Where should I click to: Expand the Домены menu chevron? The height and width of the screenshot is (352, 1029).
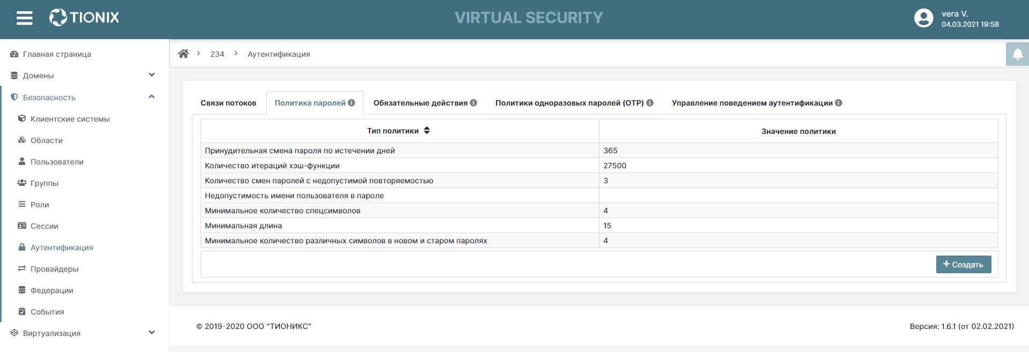(x=152, y=75)
